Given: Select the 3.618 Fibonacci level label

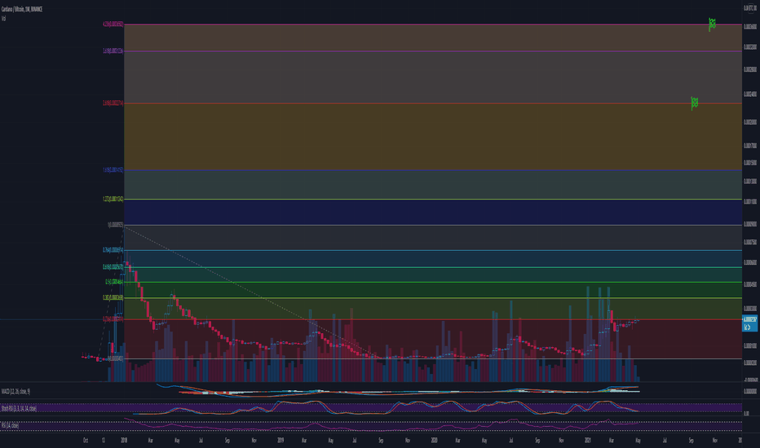Looking at the screenshot, I should [x=113, y=51].
